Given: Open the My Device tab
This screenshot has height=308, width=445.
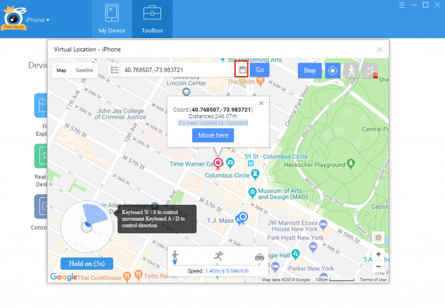Looking at the screenshot, I should [111, 19].
